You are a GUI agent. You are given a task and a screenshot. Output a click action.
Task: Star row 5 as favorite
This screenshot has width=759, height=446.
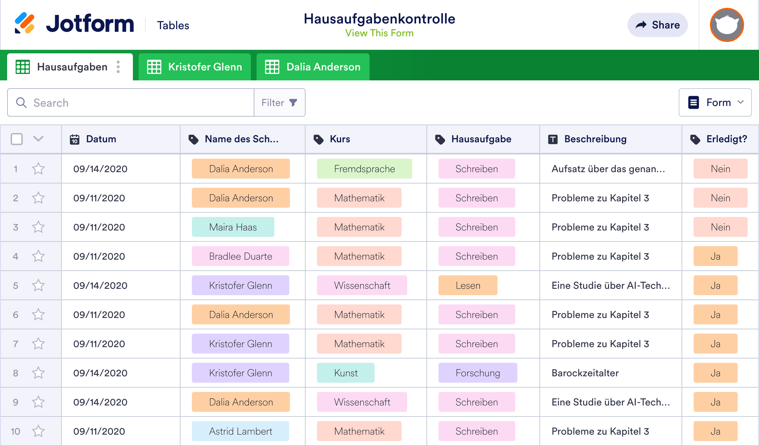(38, 285)
